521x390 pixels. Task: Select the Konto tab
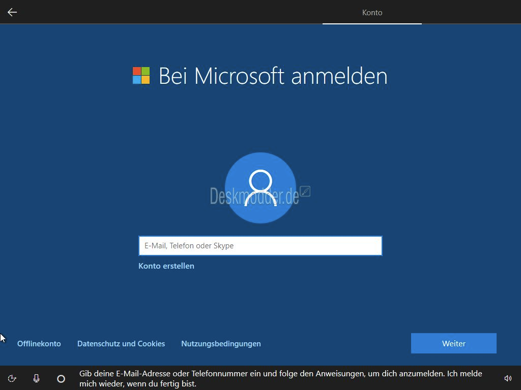pyautogui.click(x=372, y=13)
